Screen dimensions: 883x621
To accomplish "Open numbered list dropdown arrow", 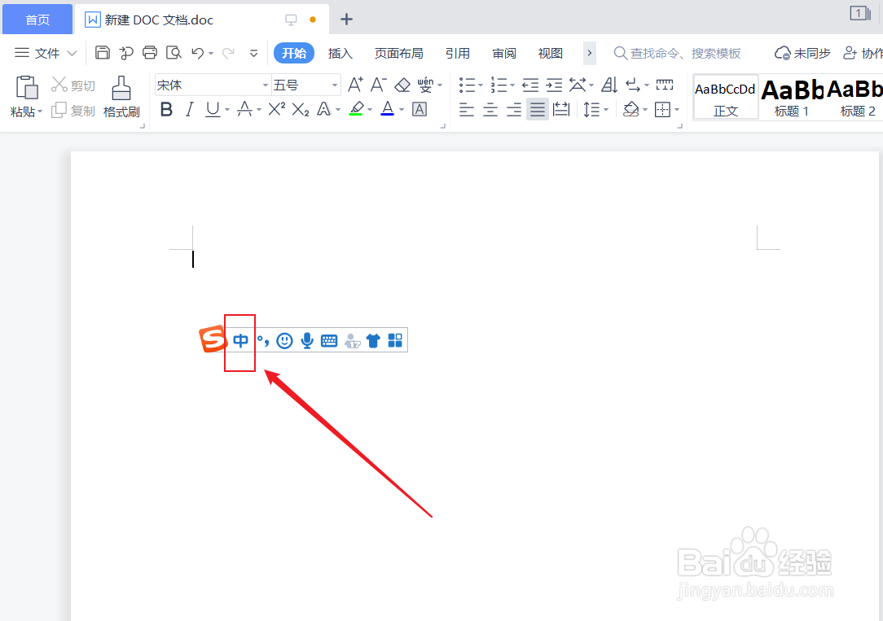I will coord(512,85).
